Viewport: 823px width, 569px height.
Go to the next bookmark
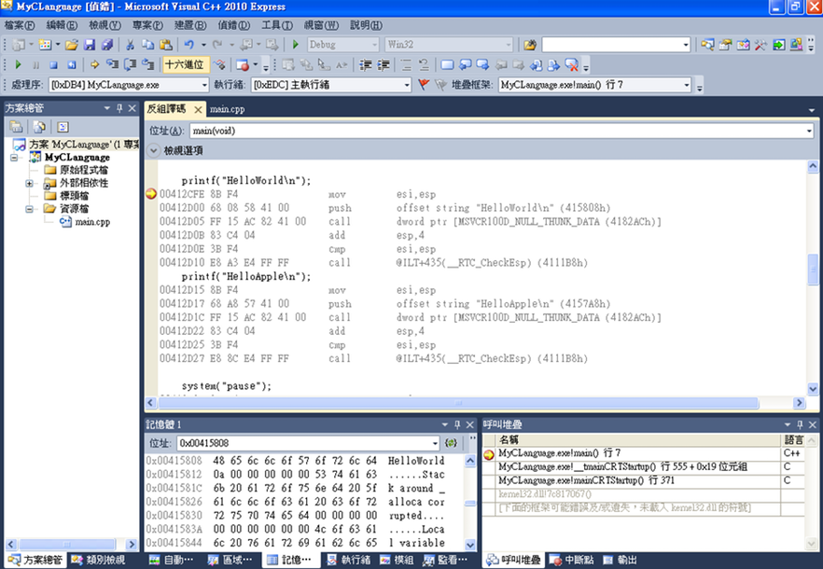pyautogui.click(x=483, y=64)
